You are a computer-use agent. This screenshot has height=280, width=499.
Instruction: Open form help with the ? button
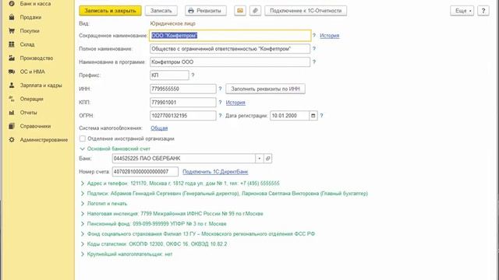[483, 10]
